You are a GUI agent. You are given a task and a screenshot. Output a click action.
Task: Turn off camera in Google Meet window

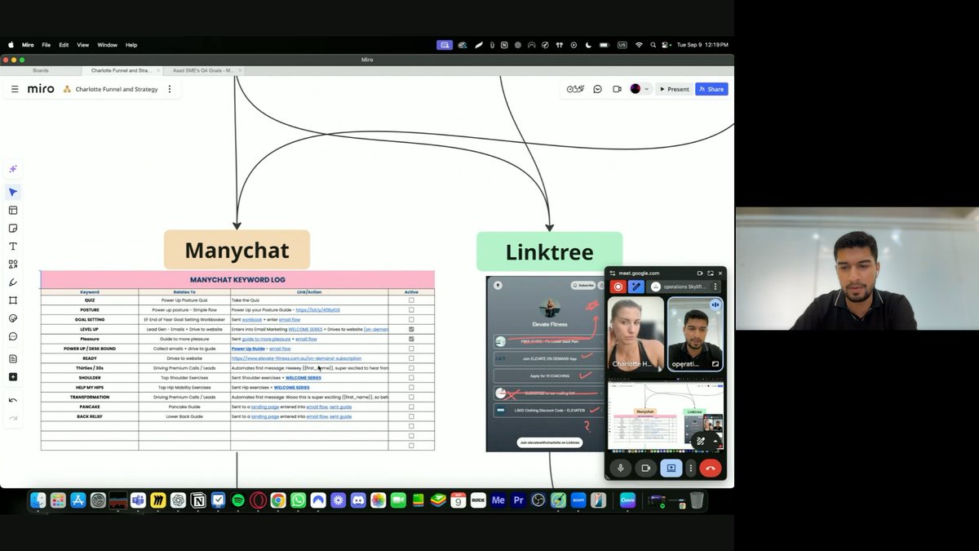646,469
